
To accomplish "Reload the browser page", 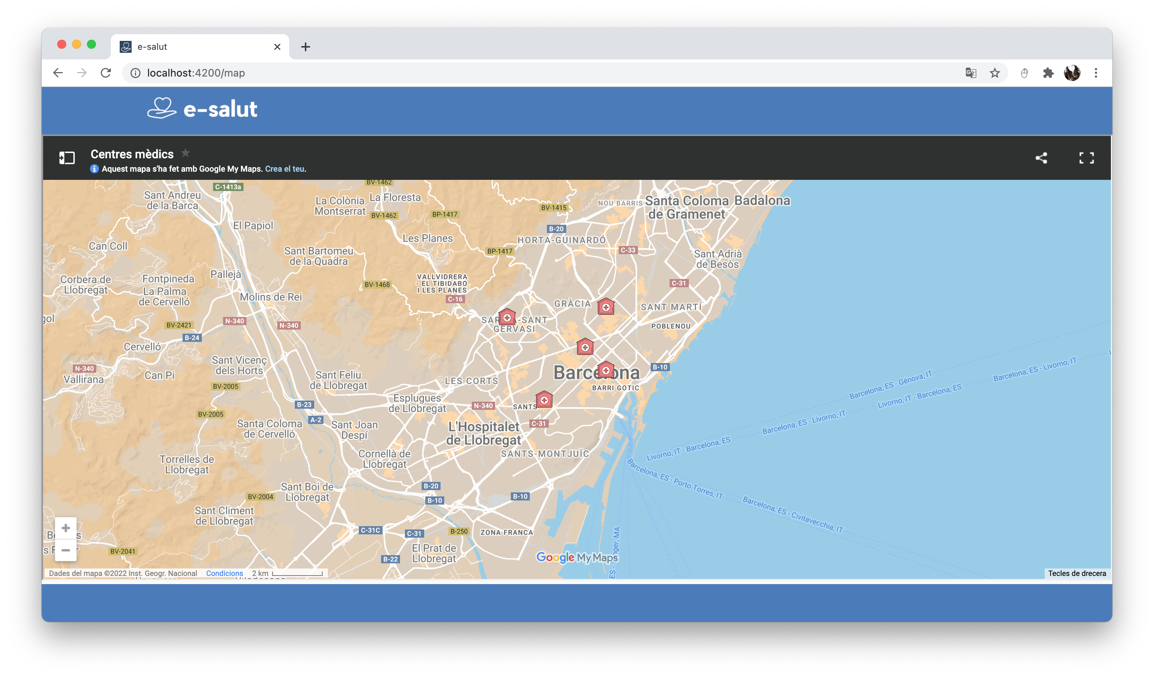I will [106, 73].
